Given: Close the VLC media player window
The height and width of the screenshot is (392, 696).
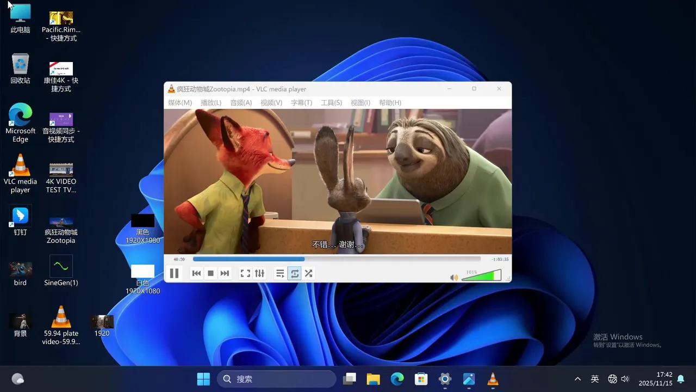Looking at the screenshot, I should (499, 89).
